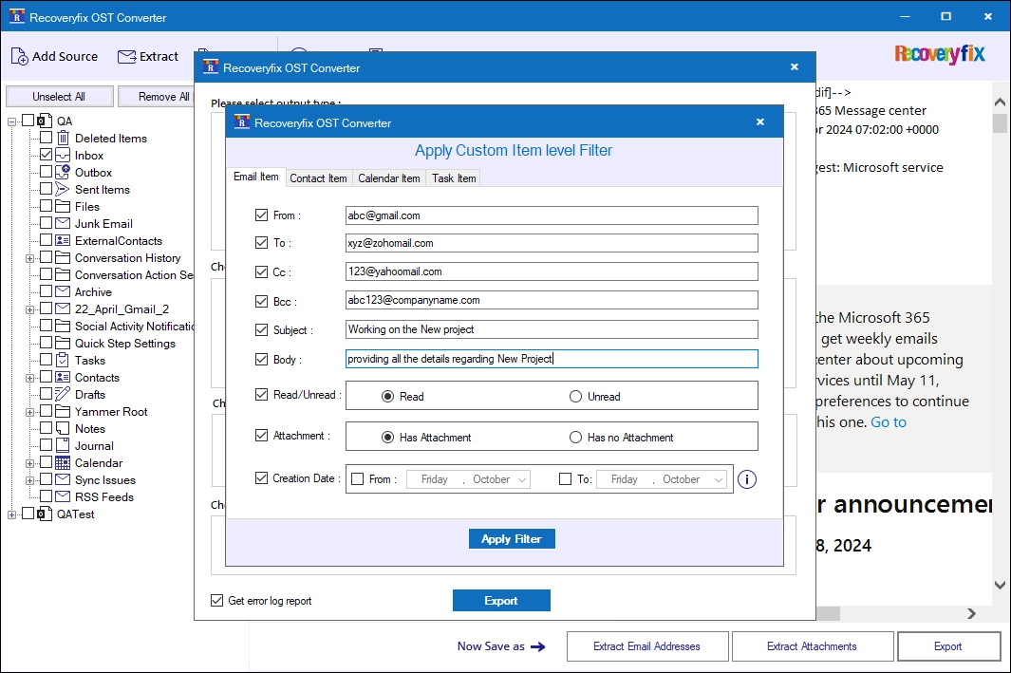This screenshot has height=673, width=1011.
Task: Click the Extract envelope toolbar icon
Action: click(126, 57)
